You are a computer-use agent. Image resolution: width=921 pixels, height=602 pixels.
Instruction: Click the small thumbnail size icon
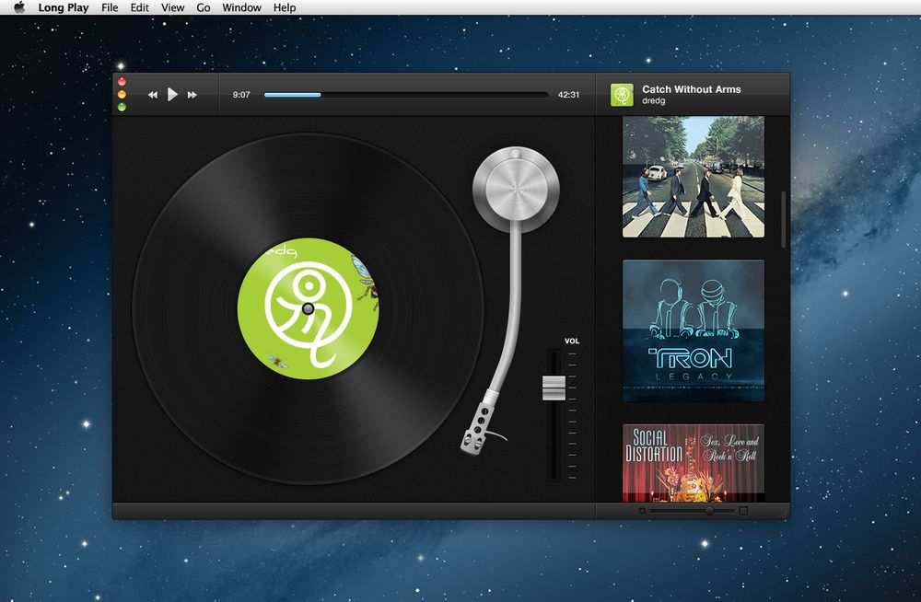tap(642, 510)
